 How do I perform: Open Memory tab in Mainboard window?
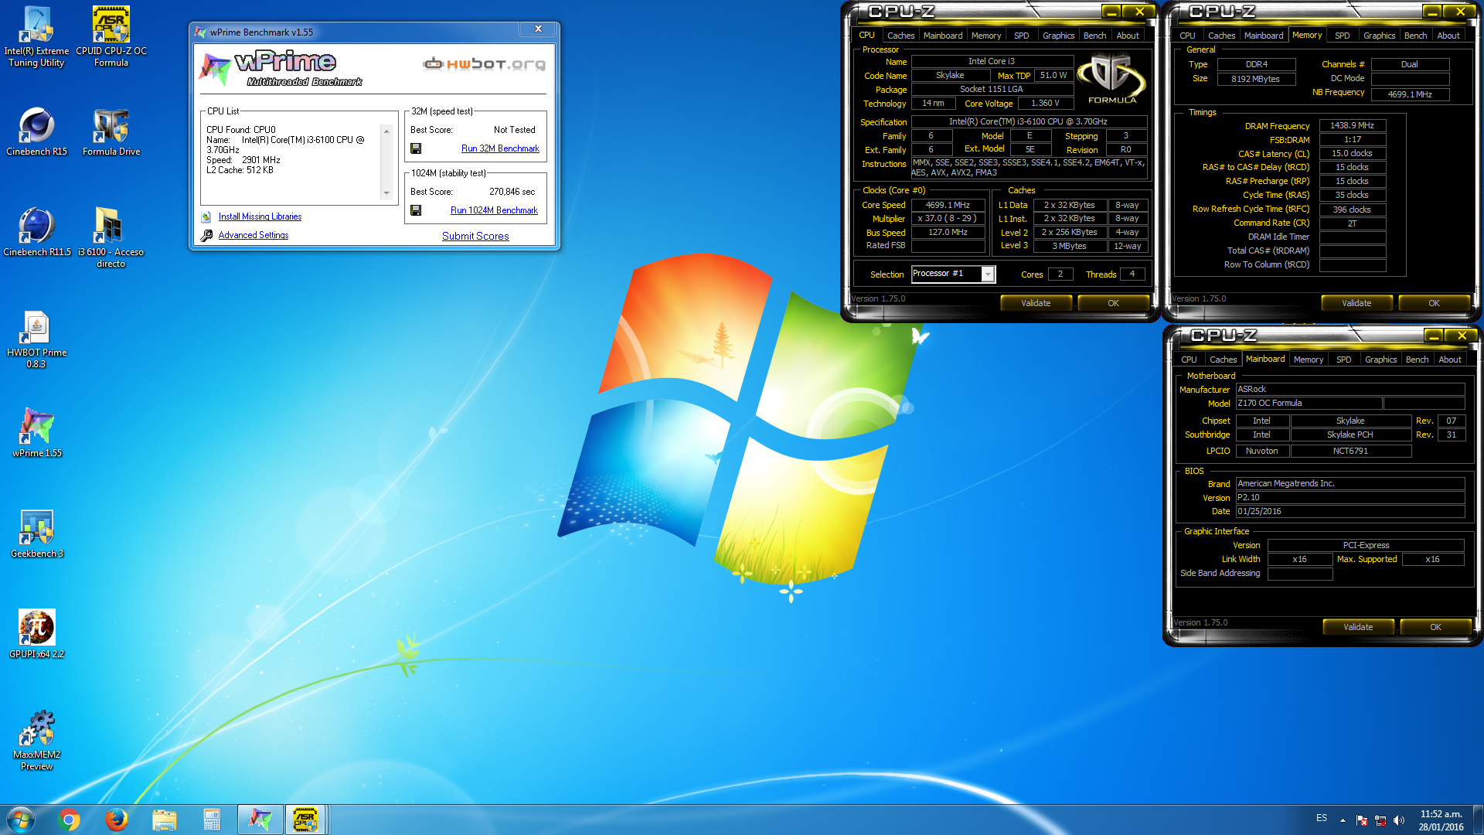(x=1308, y=360)
